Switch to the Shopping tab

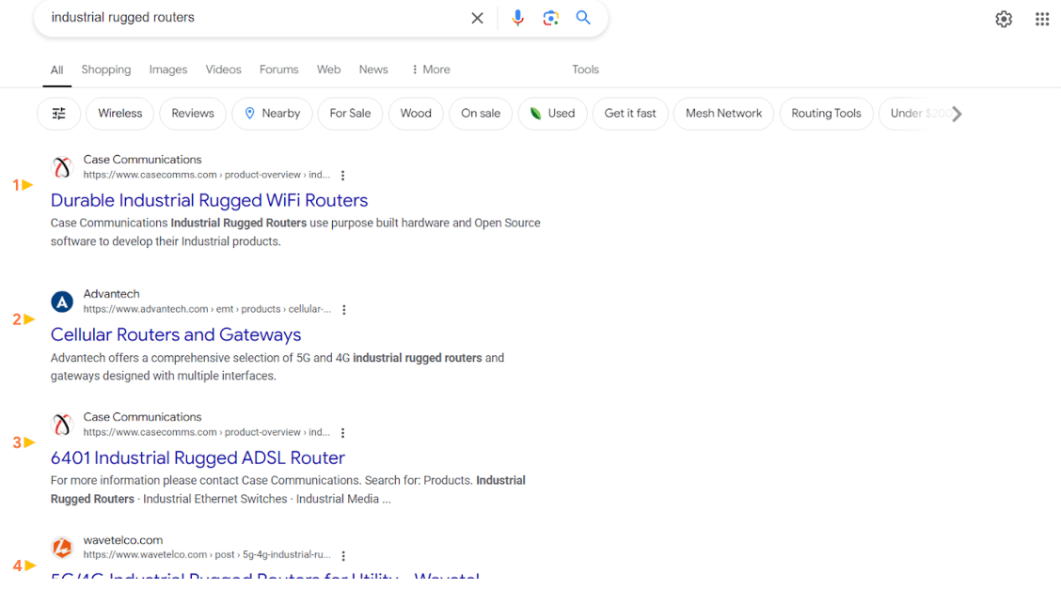click(106, 70)
